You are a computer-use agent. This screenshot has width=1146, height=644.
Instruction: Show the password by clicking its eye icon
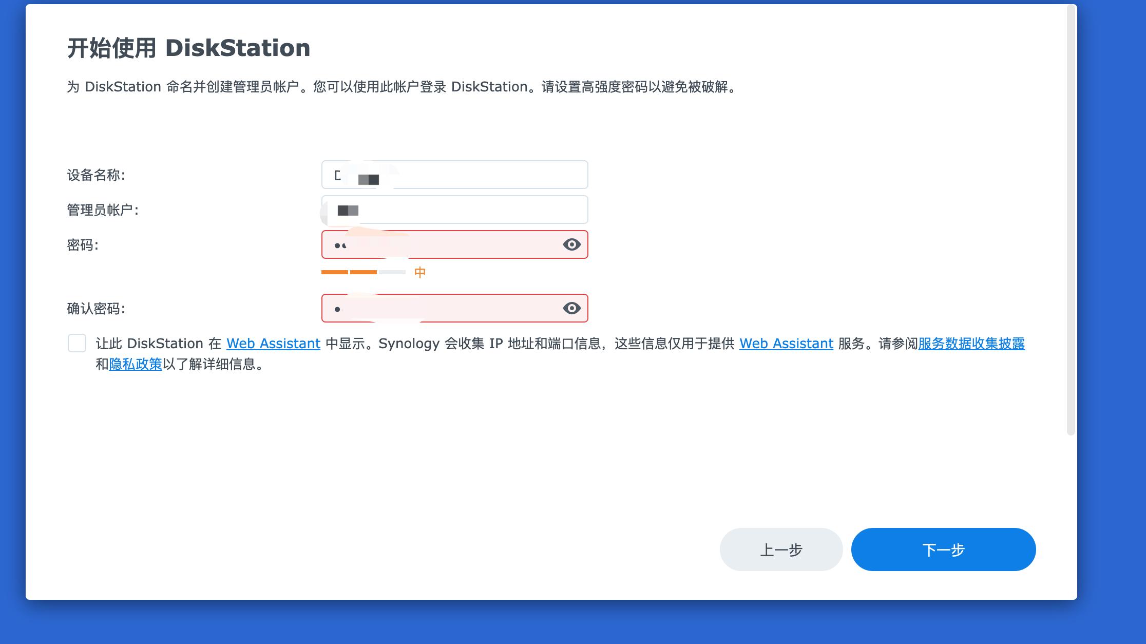pyautogui.click(x=571, y=245)
